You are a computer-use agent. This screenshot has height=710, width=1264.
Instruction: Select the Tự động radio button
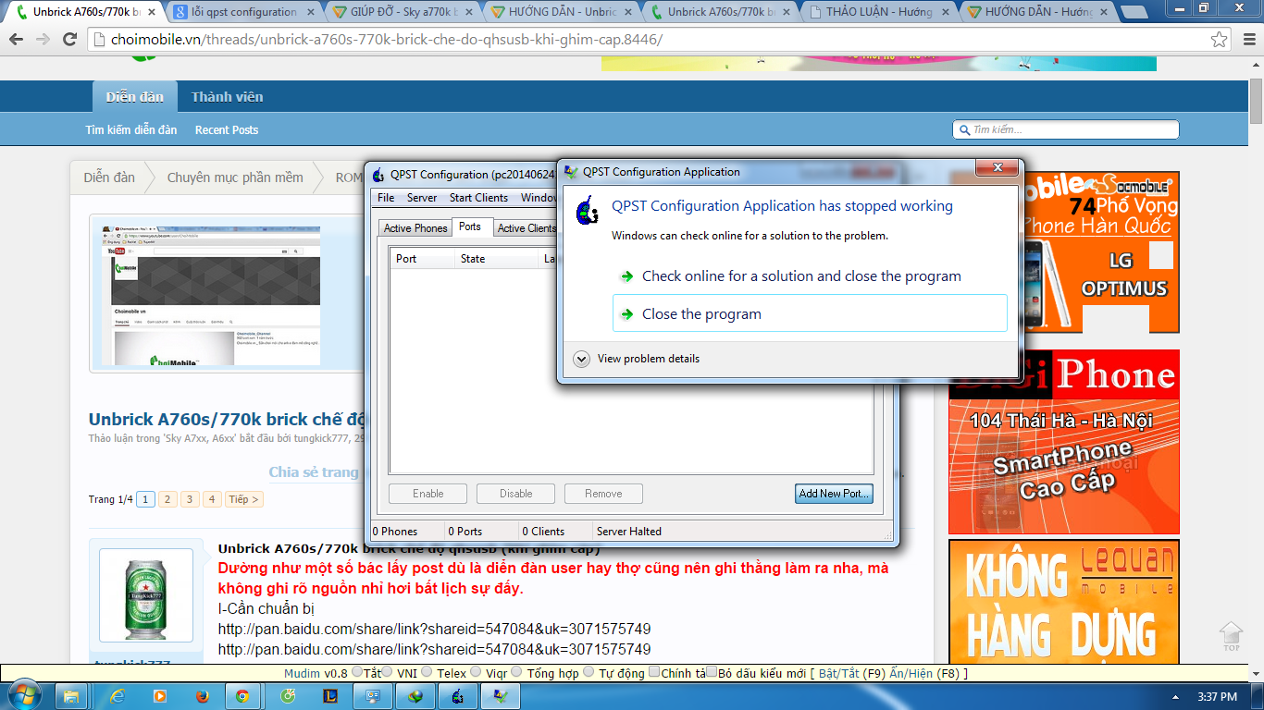pos(589,672)
